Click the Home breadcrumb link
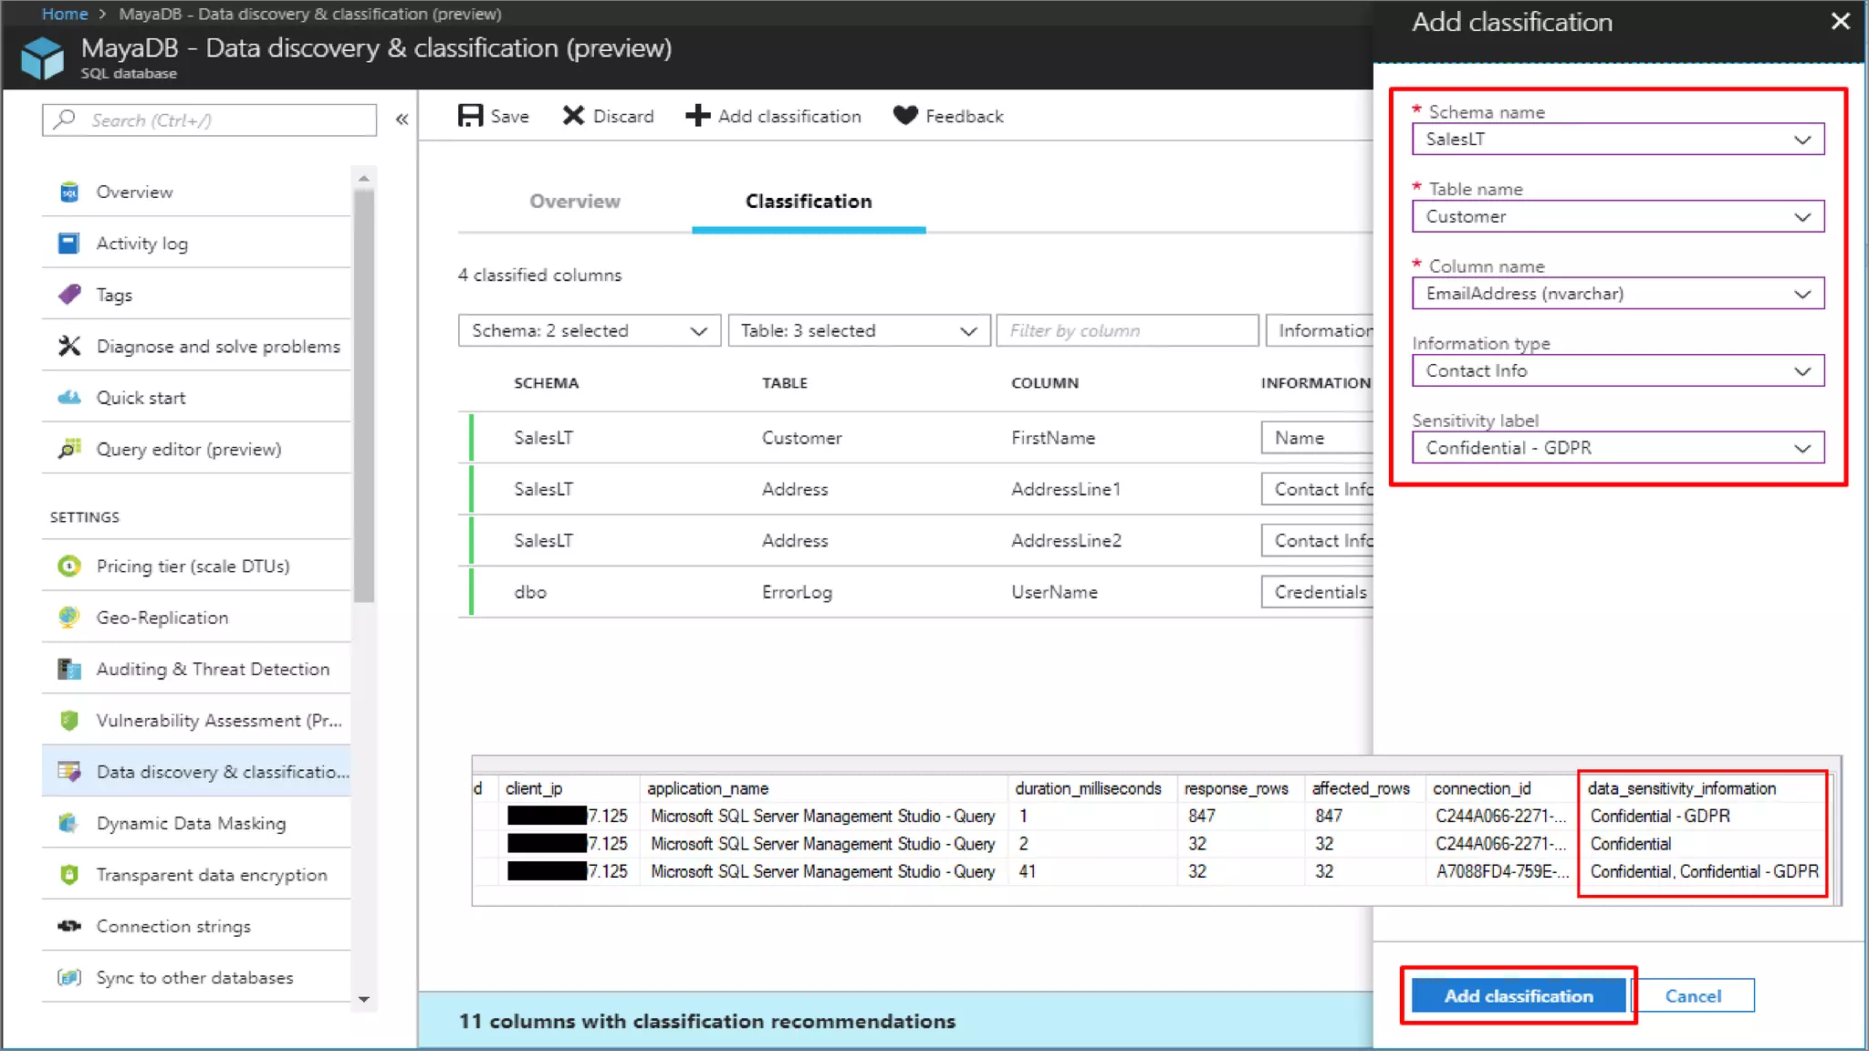Screen dimensions: 1869x1051 coord(65,14)
